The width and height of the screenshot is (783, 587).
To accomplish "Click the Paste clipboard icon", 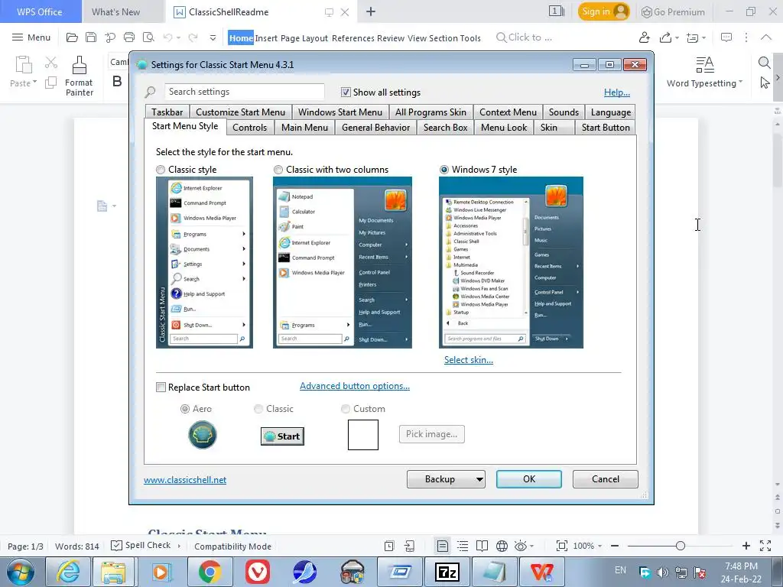I will click(23, 65).
